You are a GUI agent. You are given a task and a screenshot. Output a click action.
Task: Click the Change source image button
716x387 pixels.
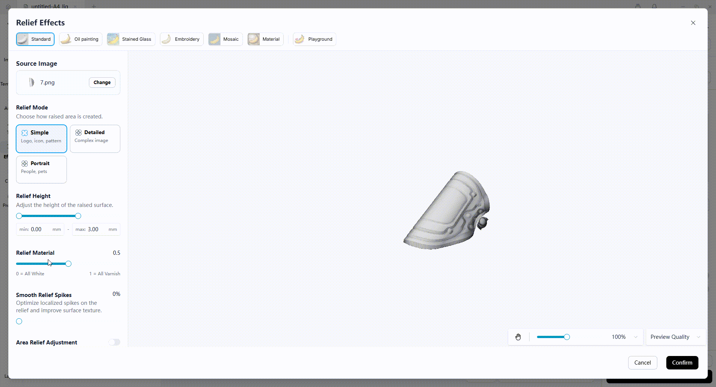click(102, 83)
